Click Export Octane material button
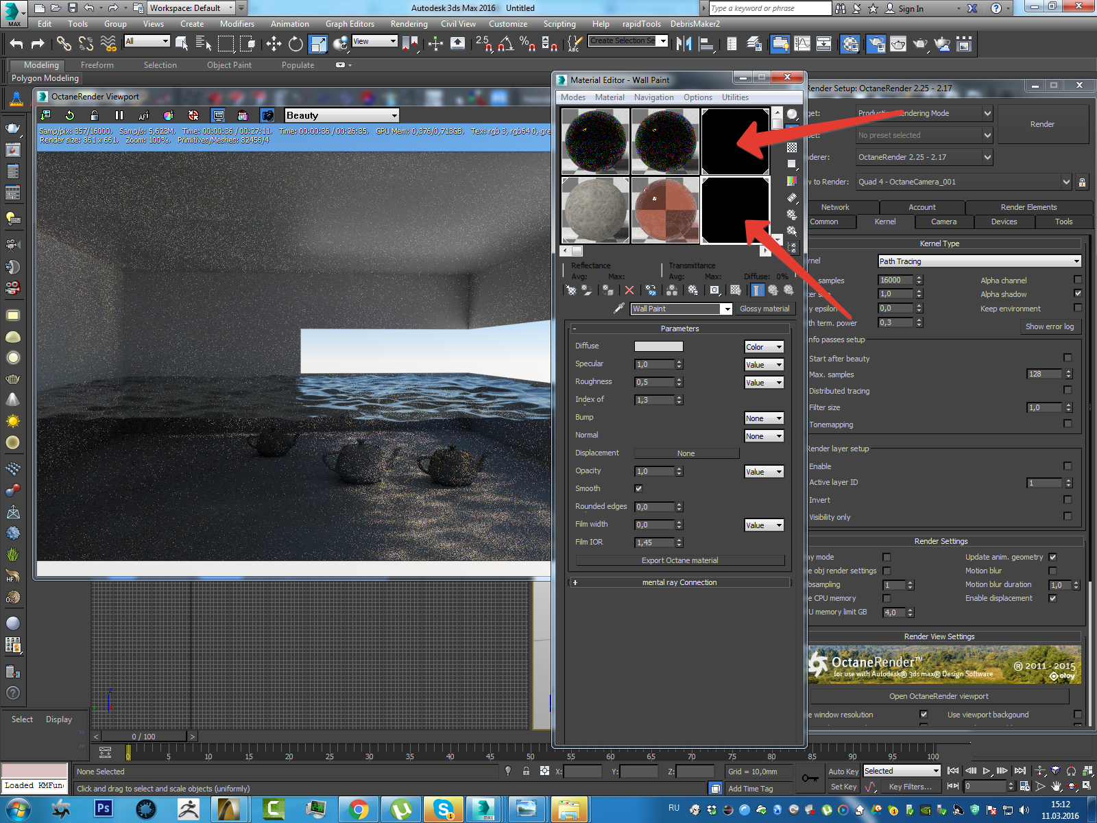The width and height of the screenshot is (1097, 823). point(680,560)
